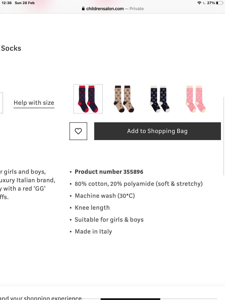Image resolution: width=225 pixels, height=300 pixels.
Task: Select the navy and red socks swatch
Action: coord(88,99)
